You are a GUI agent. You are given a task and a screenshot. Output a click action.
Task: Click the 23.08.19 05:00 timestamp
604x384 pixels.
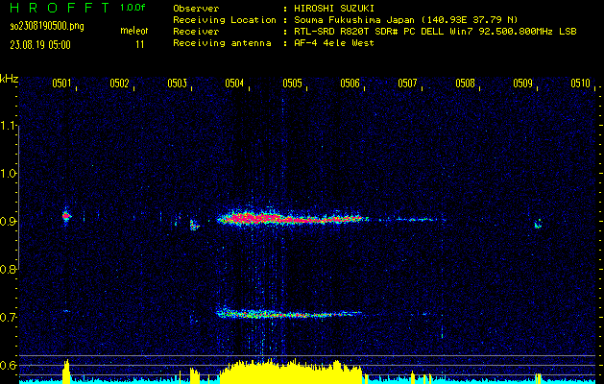tap(41, 44)
